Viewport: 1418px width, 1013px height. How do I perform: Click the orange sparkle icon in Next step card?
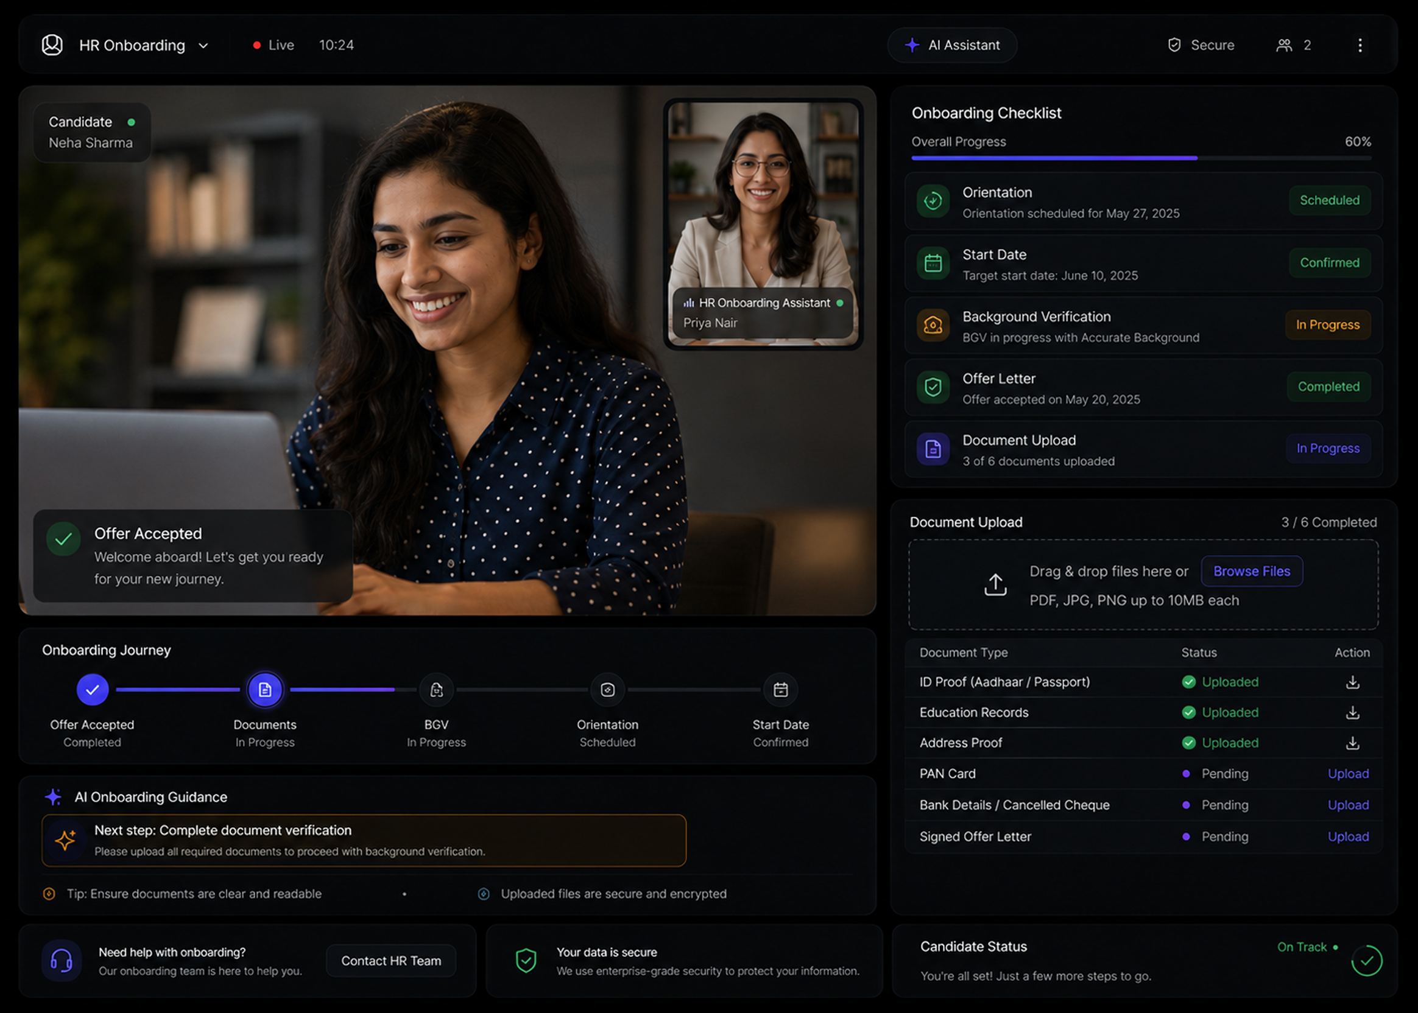[65, 840]
